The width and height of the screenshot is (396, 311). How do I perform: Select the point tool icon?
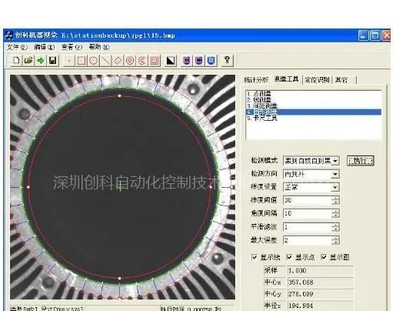pos(69,61)
